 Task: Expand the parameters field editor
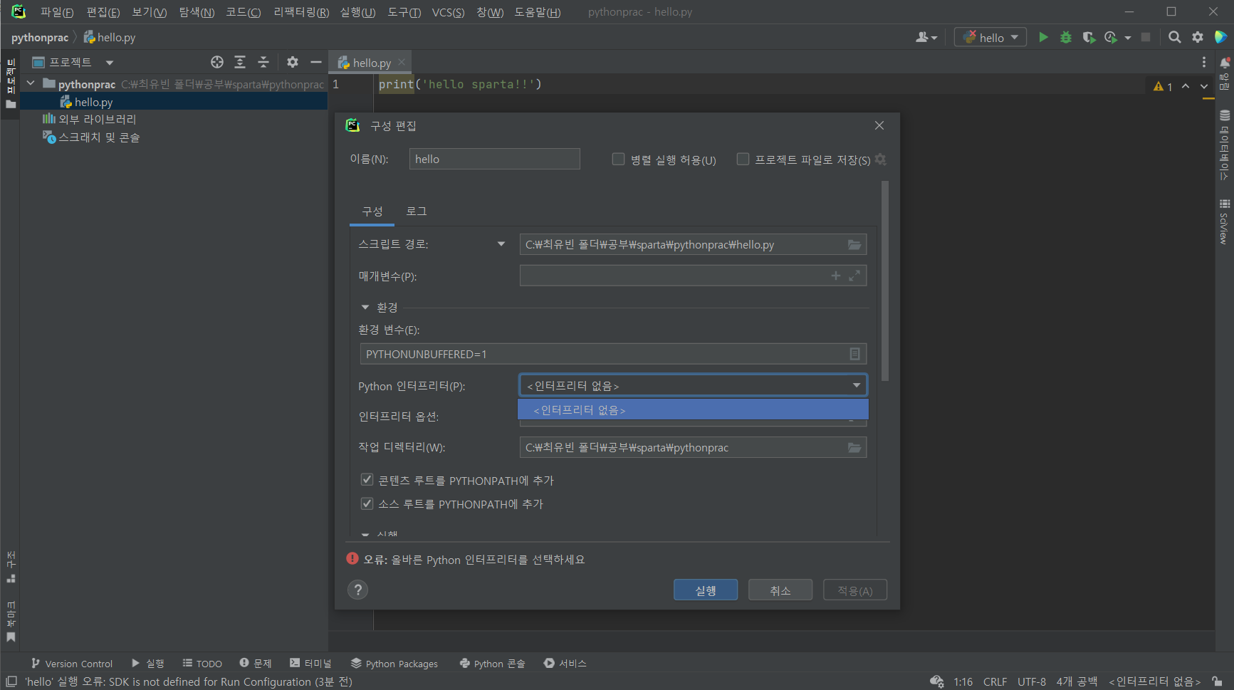854,276
